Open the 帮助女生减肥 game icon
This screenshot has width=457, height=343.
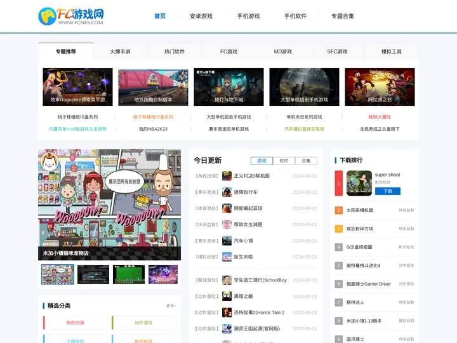(x=227, y=225)
